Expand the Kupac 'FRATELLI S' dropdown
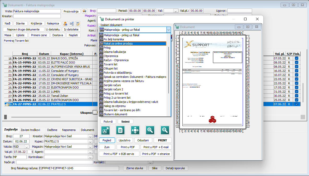Image resolution: width=309 pixels, height=176 pixels. click(90, 142)
